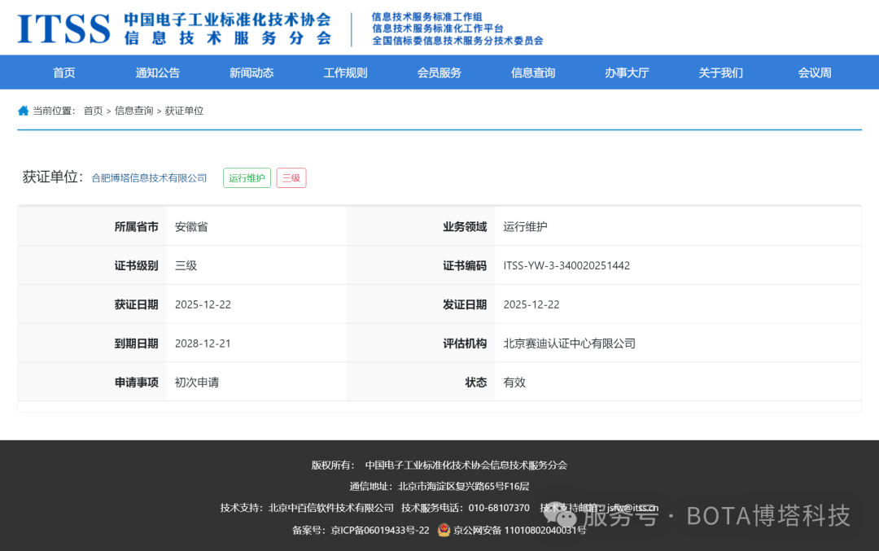Screen dimensions: 879x551
Task: Click the home icon beside 当前位置
Action: (23, 111)
